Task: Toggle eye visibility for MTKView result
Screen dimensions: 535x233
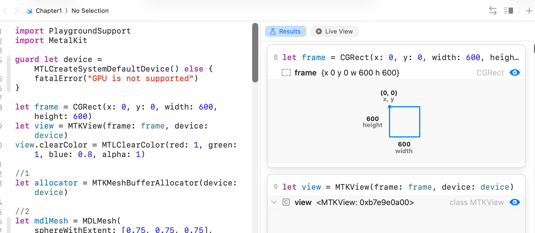Action: point(514,202)
